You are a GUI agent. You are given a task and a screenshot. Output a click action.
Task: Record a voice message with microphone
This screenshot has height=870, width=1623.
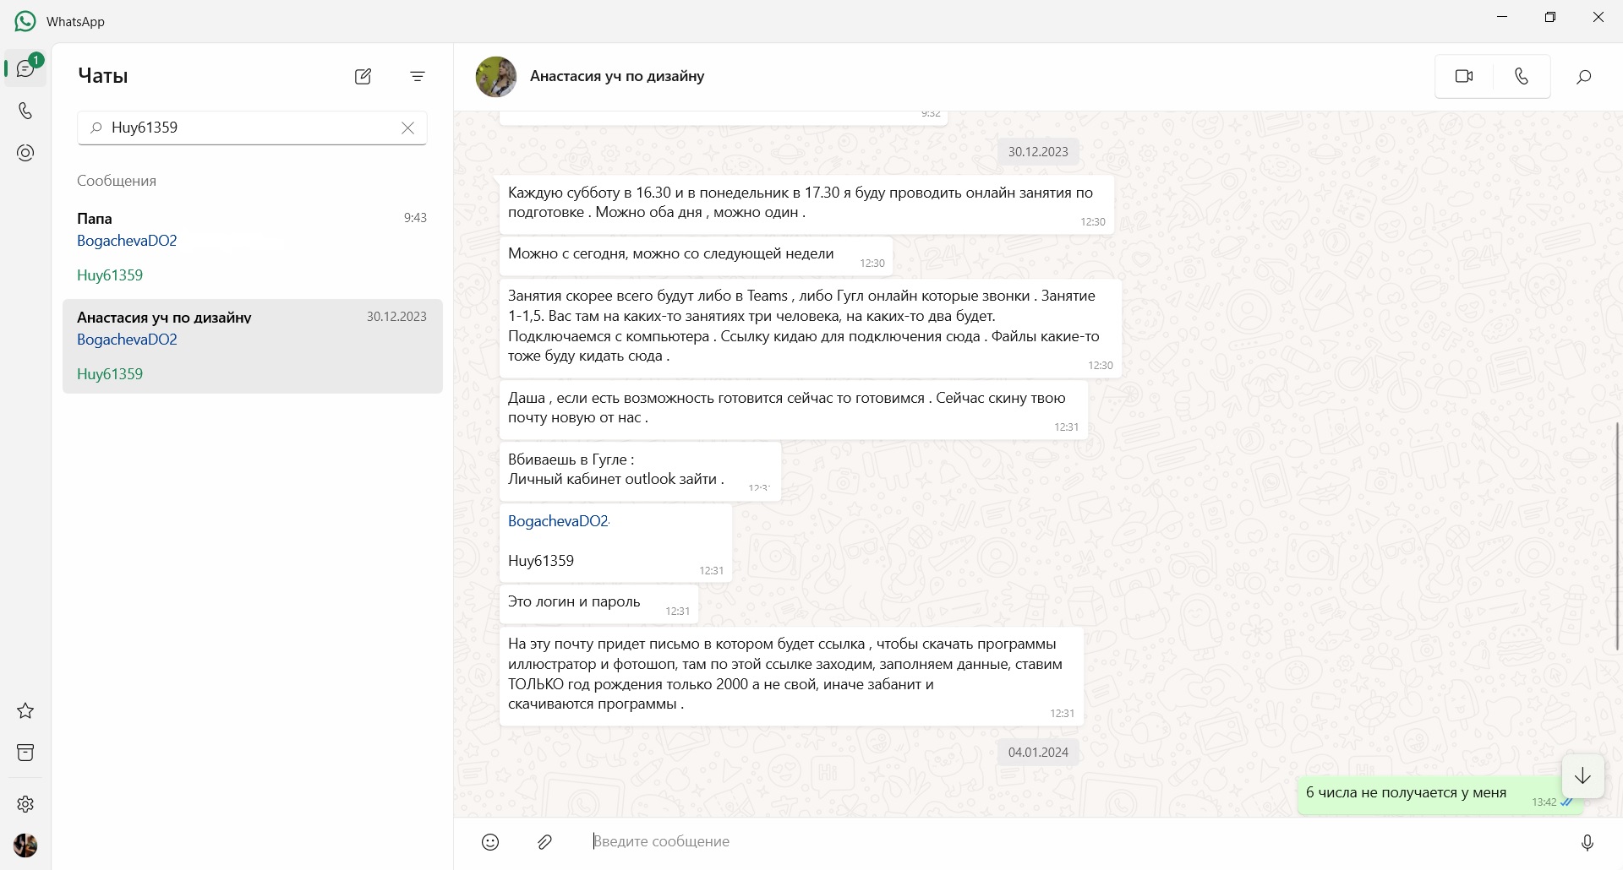(x=1587, y=841)
